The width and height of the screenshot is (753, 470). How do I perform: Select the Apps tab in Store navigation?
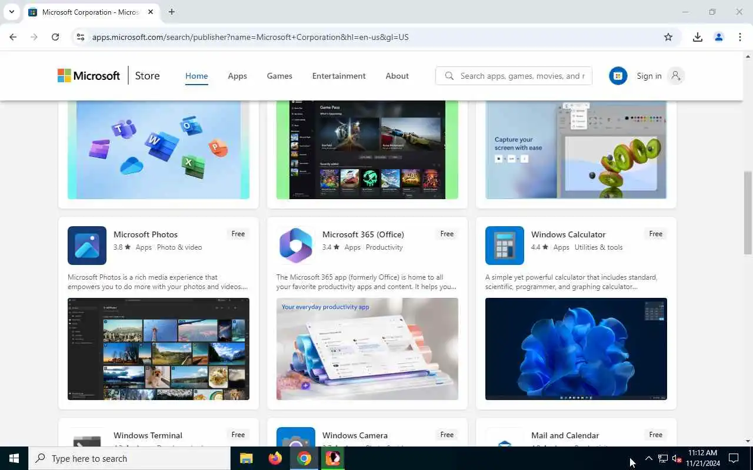237,76
